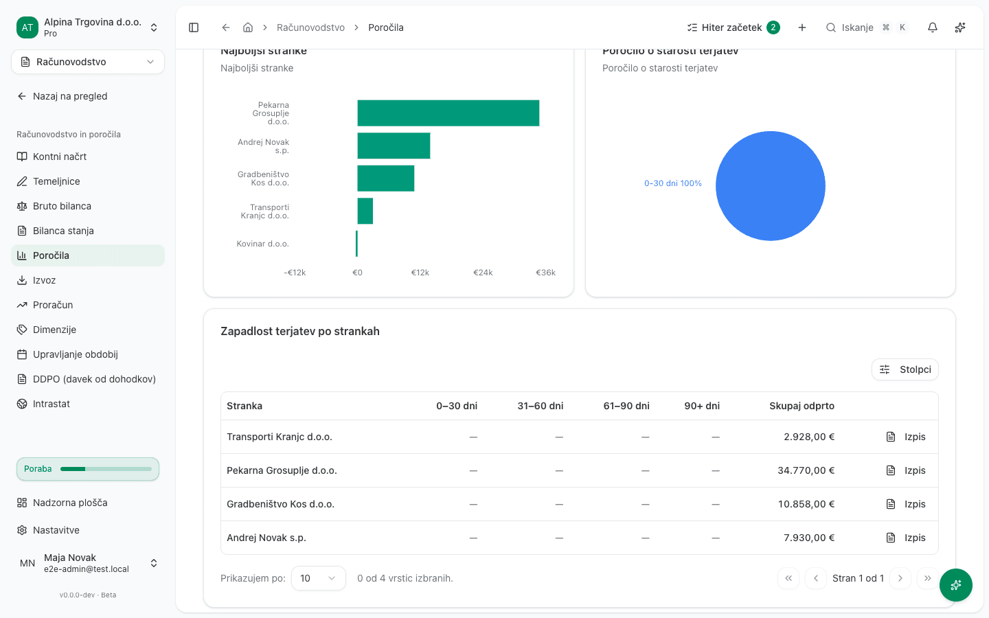Click Računovodstvo breadcrumb link
The image size is (989, 618).
pyautogui.click(x=310, y=27)
